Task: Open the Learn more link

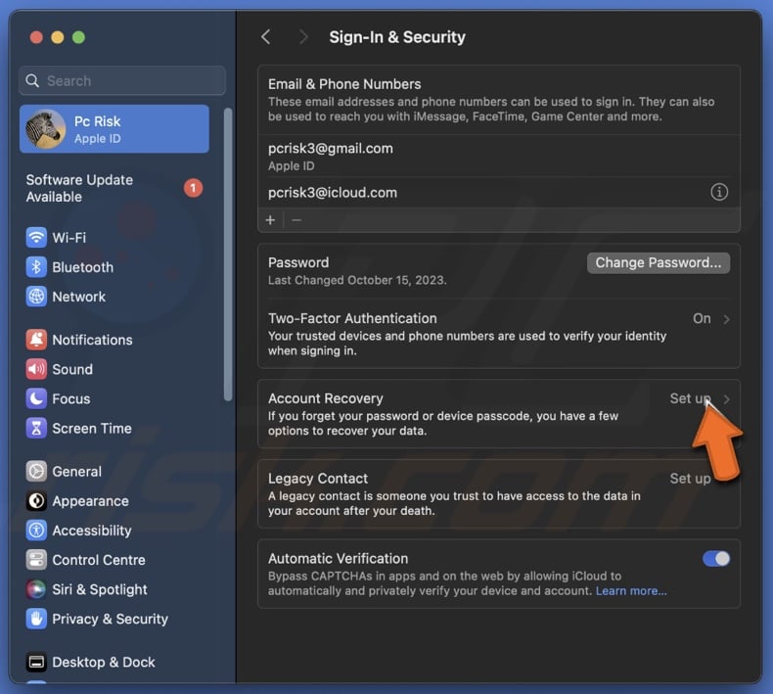Action: click(631, 591)
